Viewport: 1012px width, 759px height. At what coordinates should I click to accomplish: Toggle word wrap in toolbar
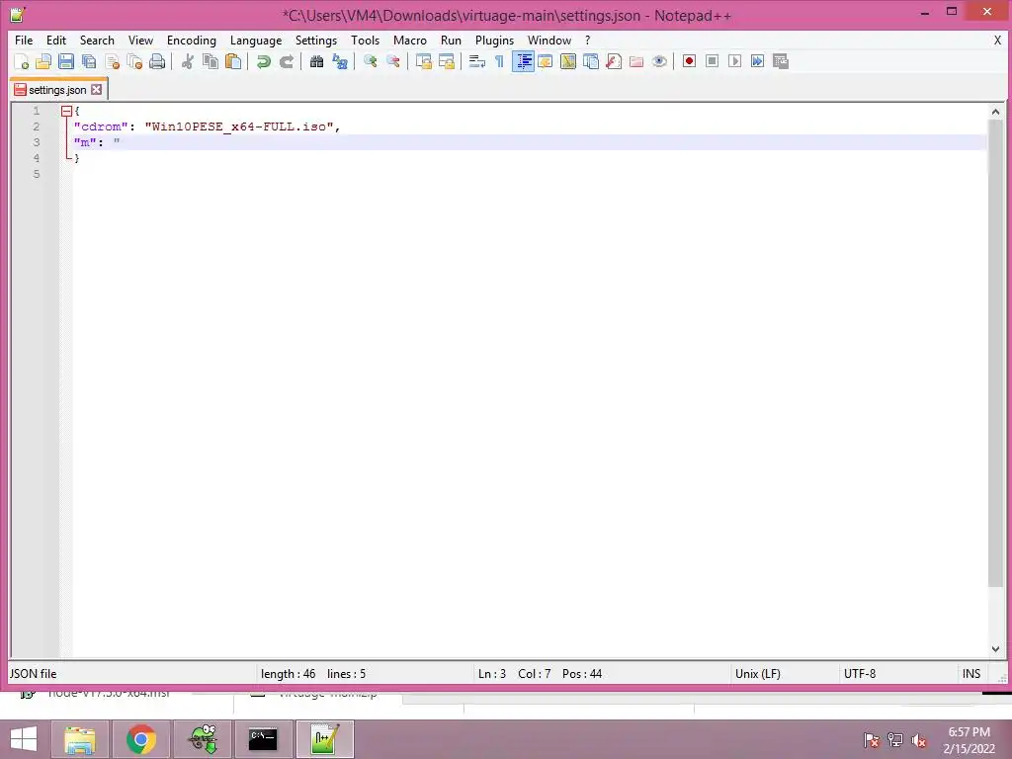477,62
